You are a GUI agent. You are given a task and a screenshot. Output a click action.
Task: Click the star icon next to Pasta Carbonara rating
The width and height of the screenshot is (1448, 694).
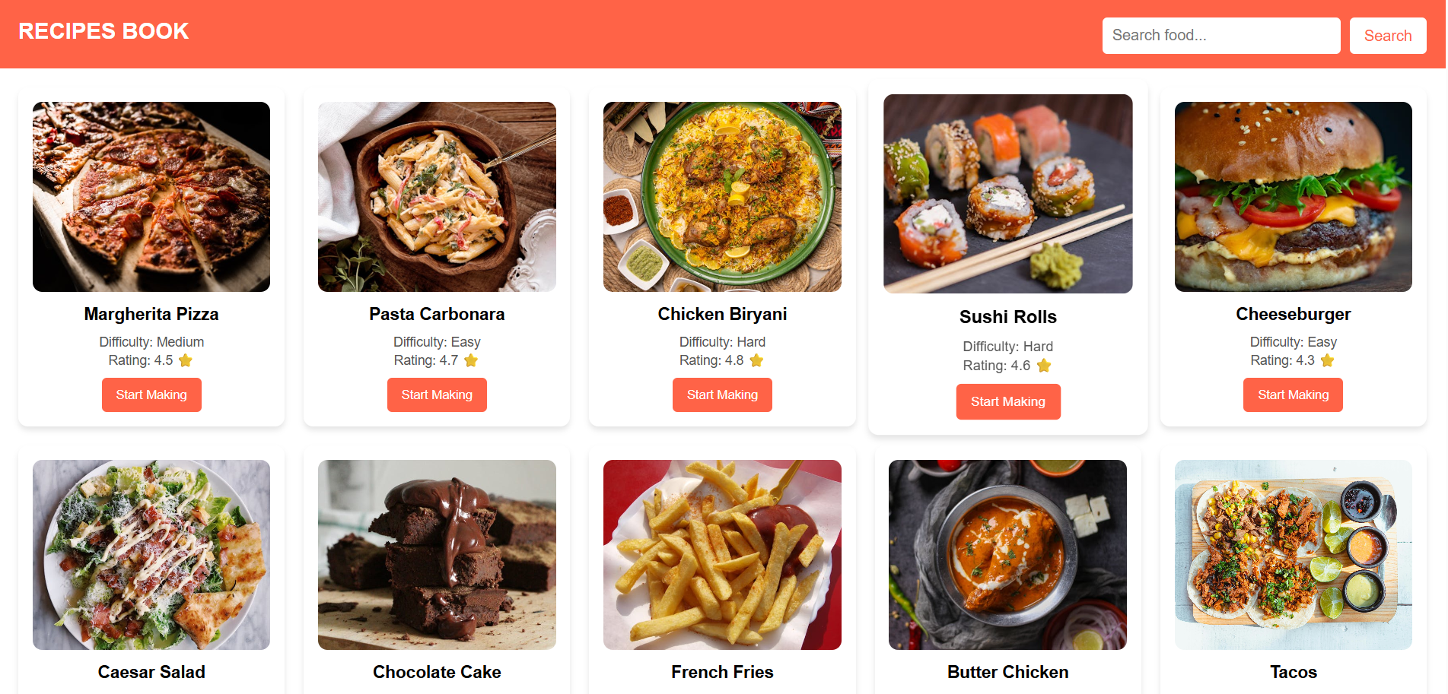point(471,360)
